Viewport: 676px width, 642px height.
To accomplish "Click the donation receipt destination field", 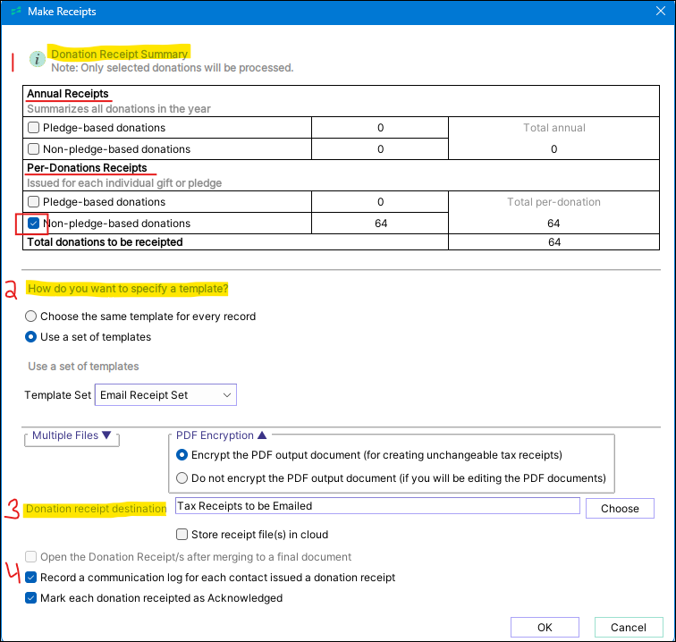I will click(377, 506).
